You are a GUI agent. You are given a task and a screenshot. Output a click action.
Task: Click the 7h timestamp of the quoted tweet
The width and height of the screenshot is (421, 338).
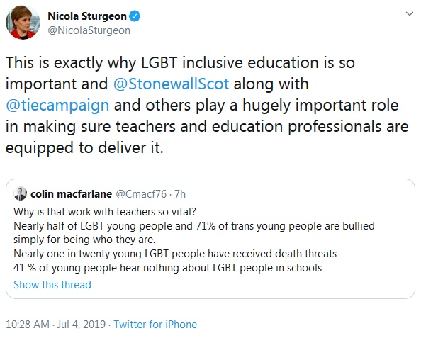coord(180,194)
